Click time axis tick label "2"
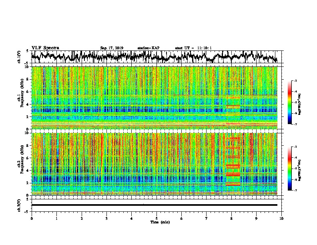 click(82, 219)
